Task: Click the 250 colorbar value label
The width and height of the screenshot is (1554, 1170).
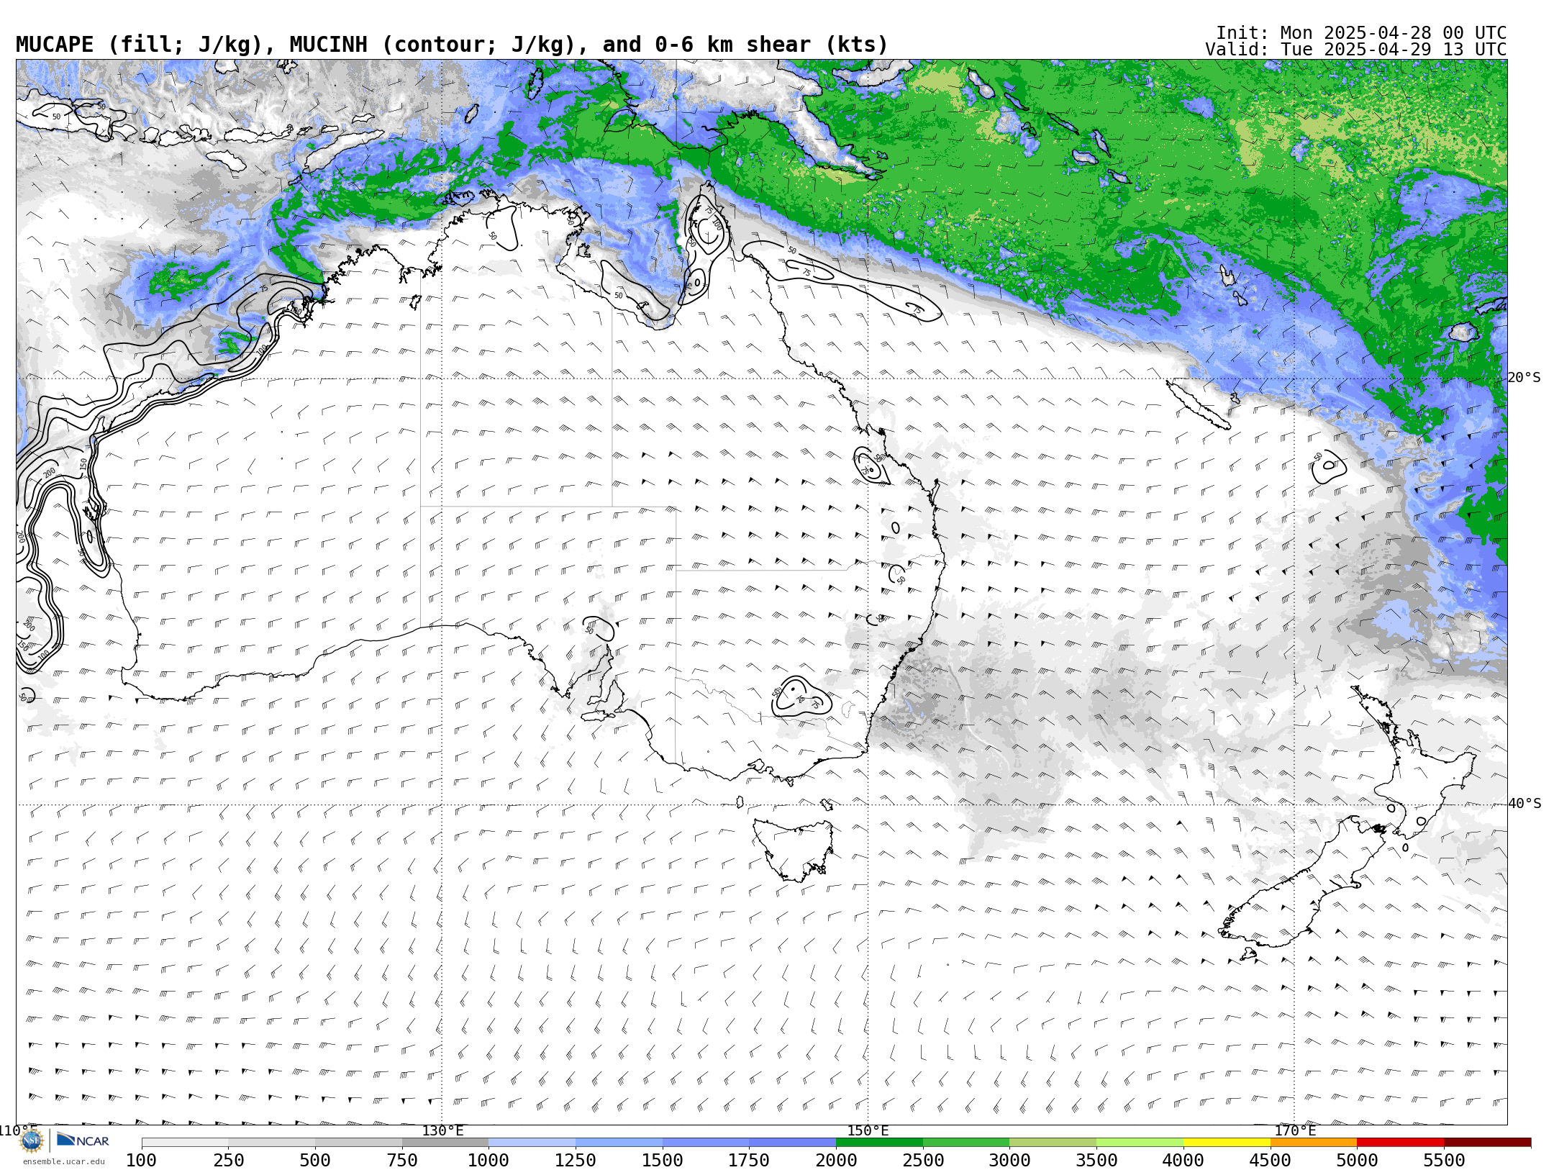Action: (x=228, y=1161)
